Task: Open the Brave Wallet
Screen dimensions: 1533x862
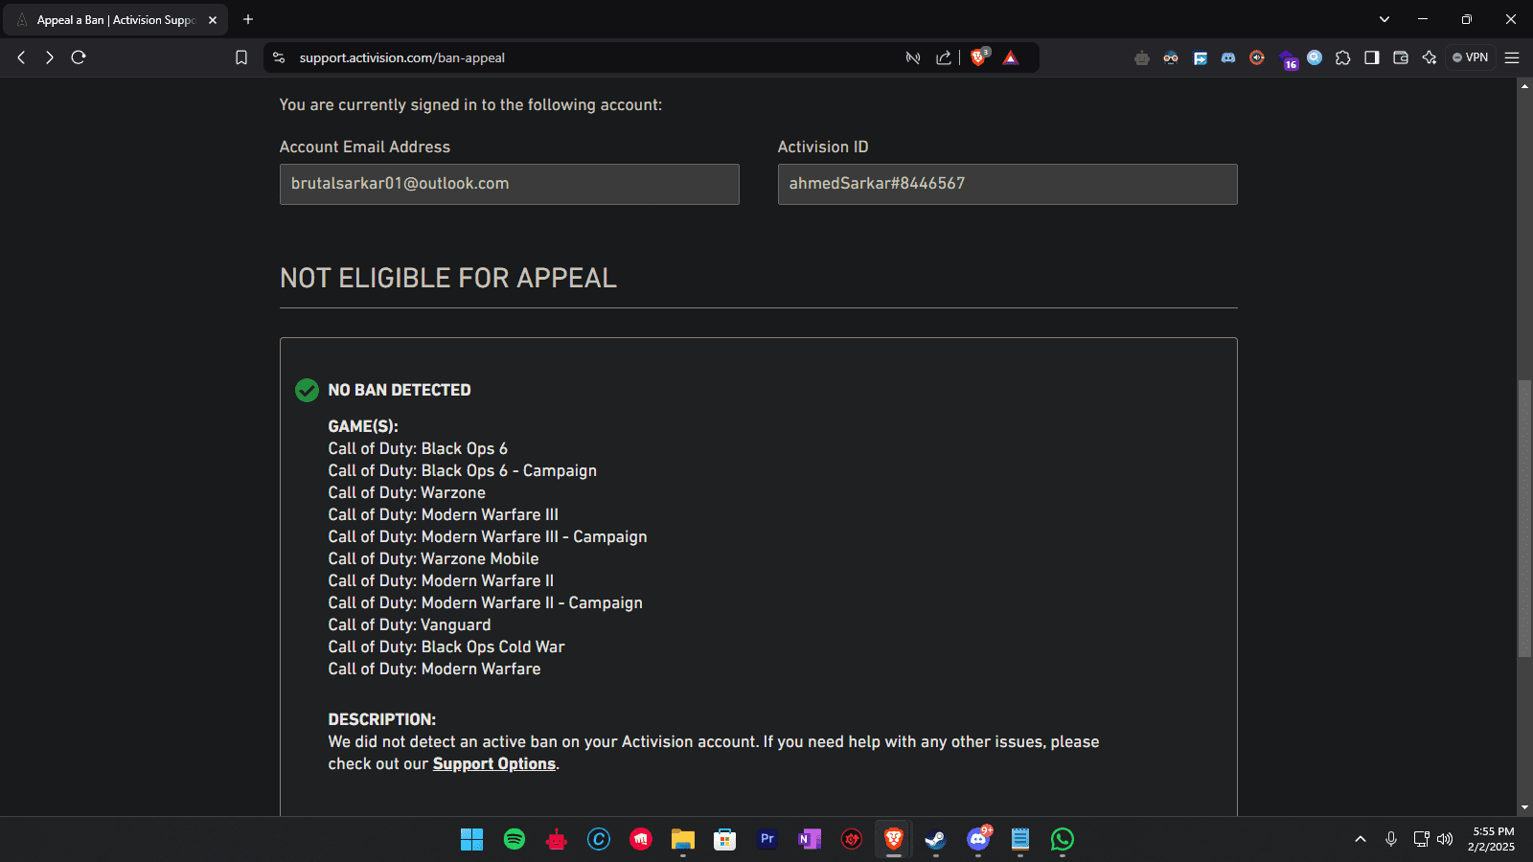Action: (1401, 57)
